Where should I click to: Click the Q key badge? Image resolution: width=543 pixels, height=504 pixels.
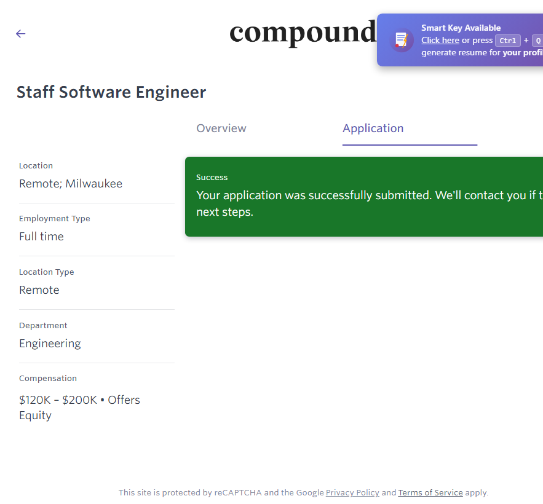click(537, 41)
